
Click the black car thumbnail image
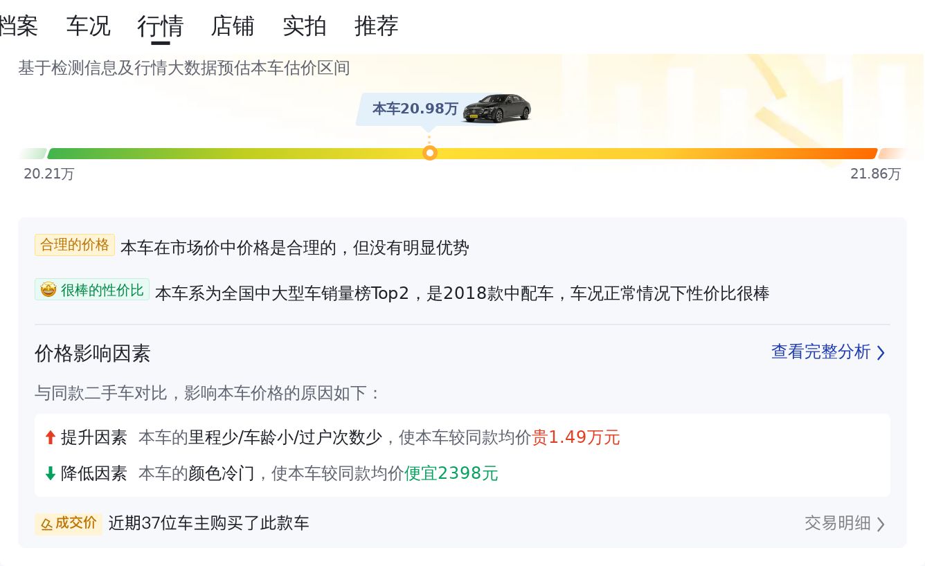[497, 109]
